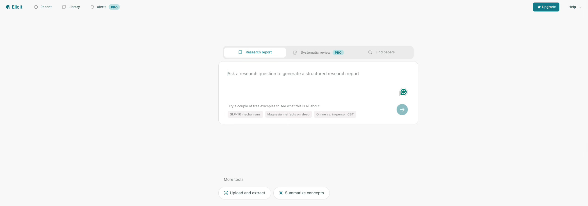588x206 pixels.
Task: Click the Elicit logo
Action: pyautogui.click(x=14, y=7)
